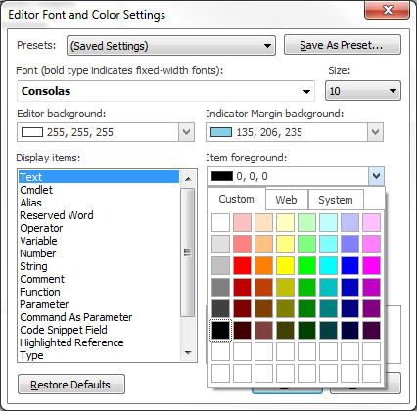Switch to the Web color tab

tap(286, 200)
